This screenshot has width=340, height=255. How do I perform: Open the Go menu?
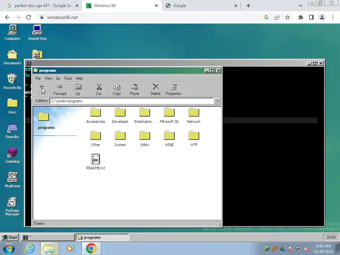[x=58, y=78]
